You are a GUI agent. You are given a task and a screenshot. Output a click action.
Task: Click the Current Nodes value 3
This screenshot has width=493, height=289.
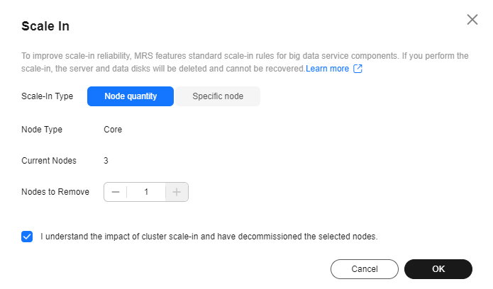point(106,161)
